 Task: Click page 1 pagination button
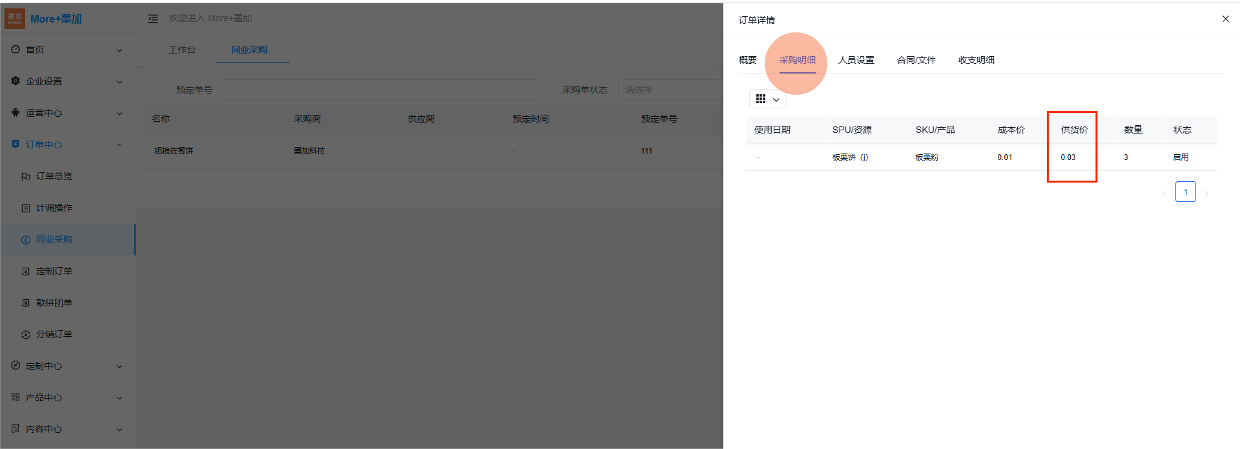point(1185,192)
